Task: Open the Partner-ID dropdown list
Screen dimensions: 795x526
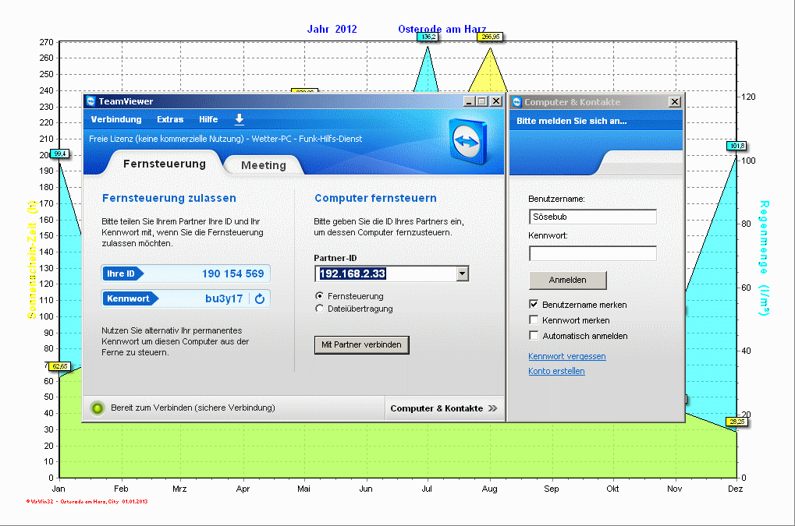Action: 462,274
